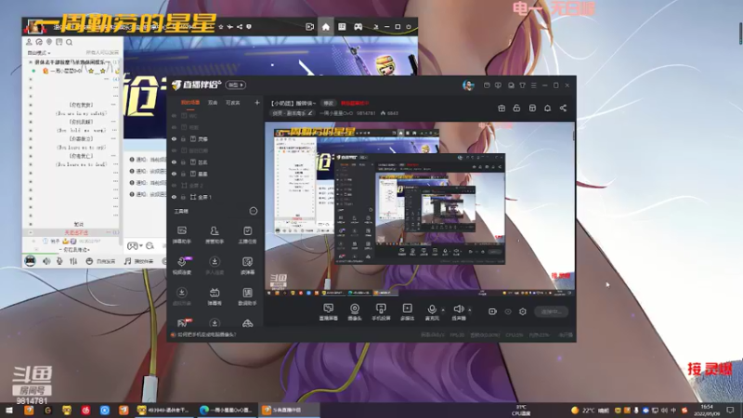Click the YY equalizer mixer icon
The image size is (743, 418).
73,261
